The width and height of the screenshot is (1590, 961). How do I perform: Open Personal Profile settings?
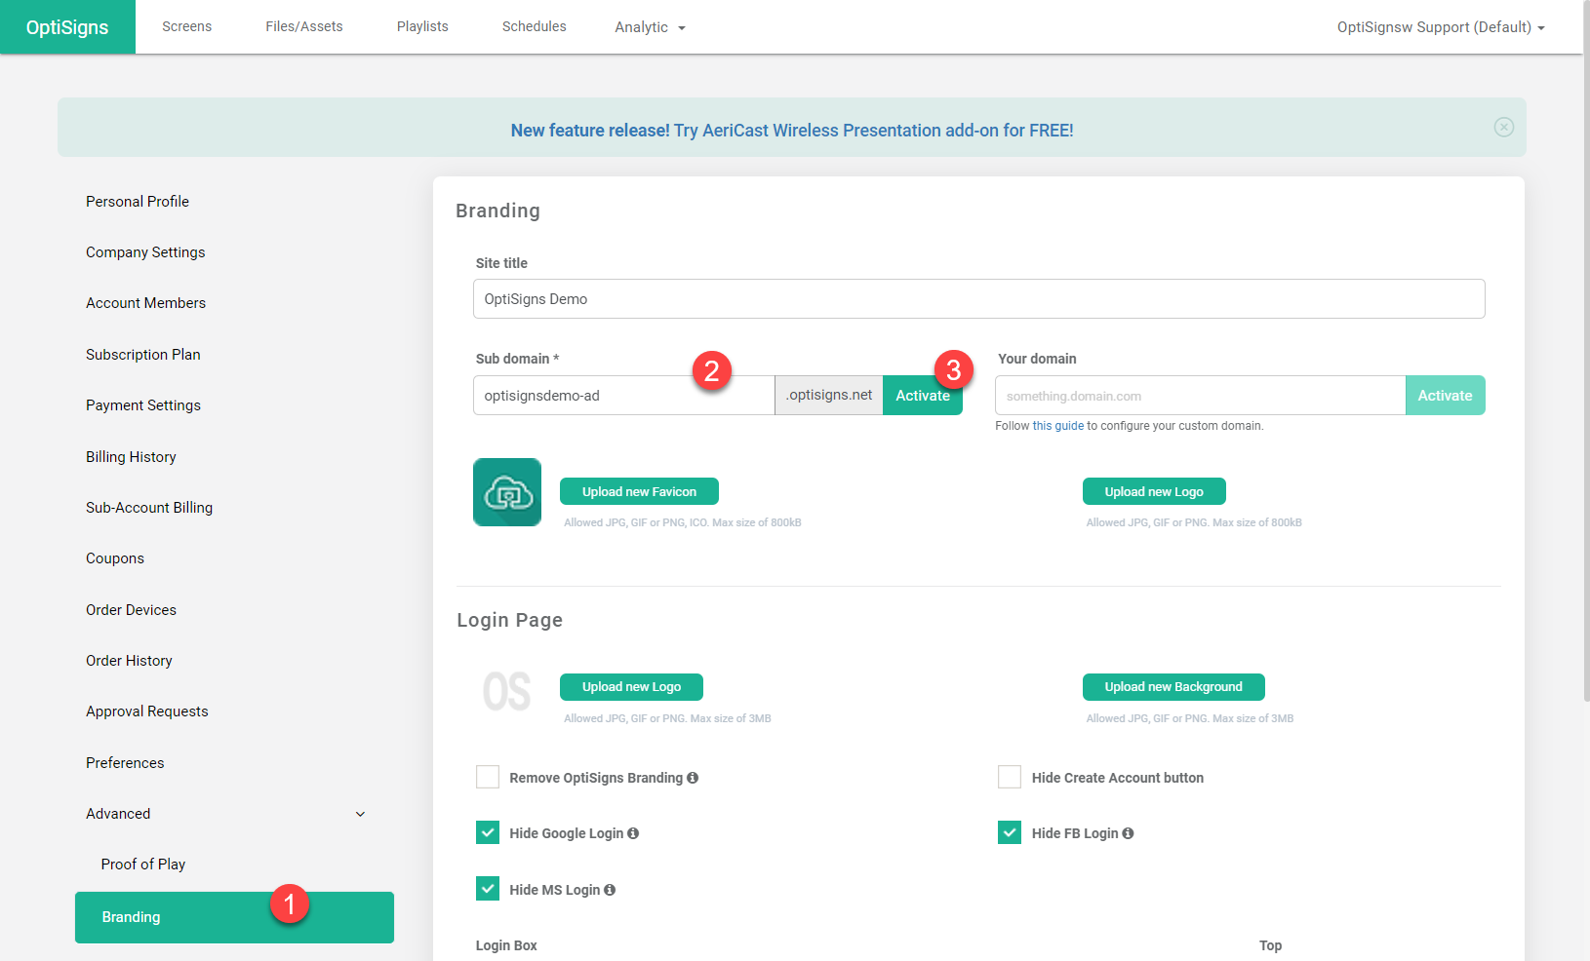point(138,202)
